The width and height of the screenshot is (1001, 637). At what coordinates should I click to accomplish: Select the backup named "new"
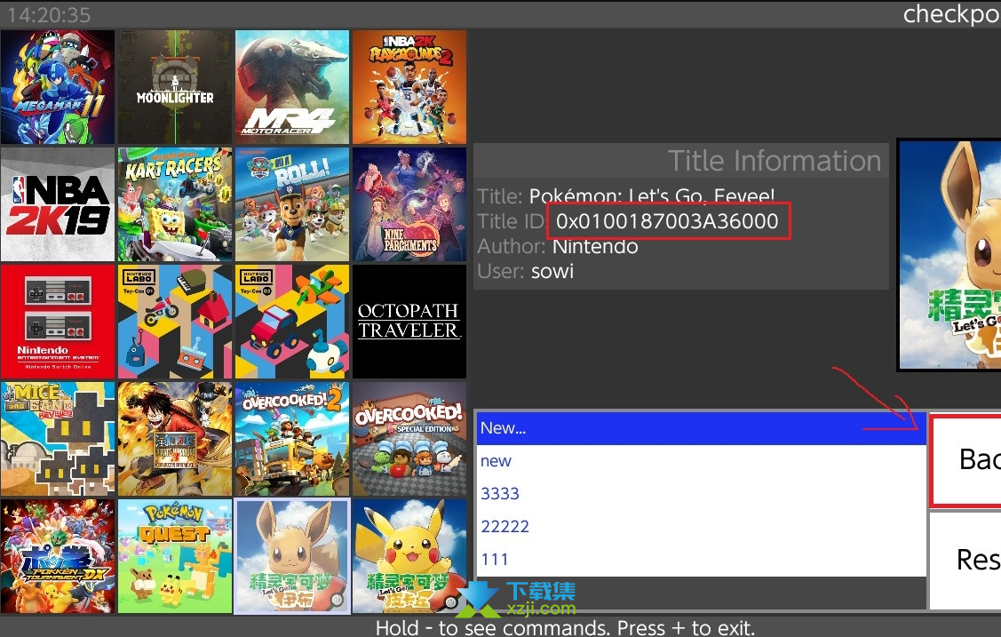coord(701,461)
